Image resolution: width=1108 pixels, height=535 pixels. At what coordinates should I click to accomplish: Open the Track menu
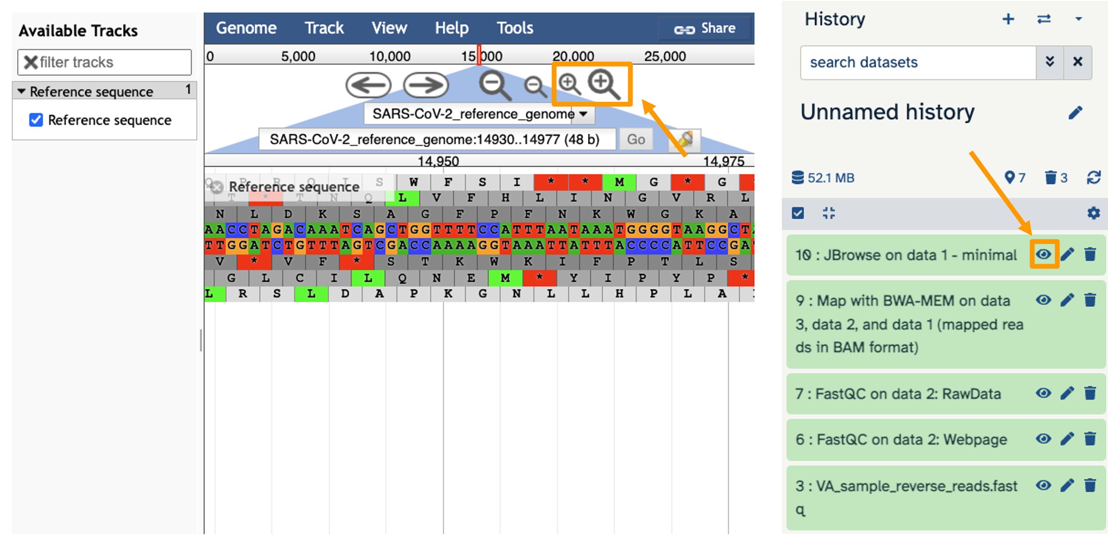pyautogui.click(x=324, y=28)
